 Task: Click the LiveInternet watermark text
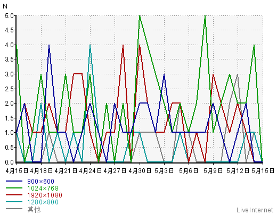tap(255, 210)
